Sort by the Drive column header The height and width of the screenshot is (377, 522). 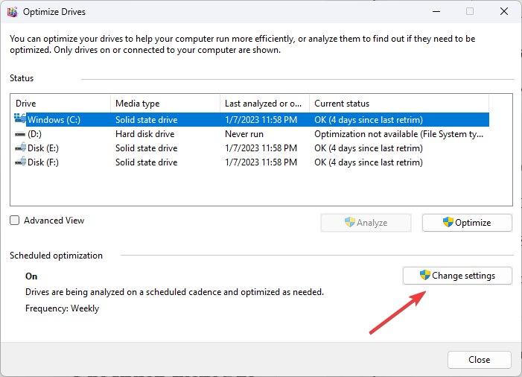pyautogui.click(x=60, y=104)
